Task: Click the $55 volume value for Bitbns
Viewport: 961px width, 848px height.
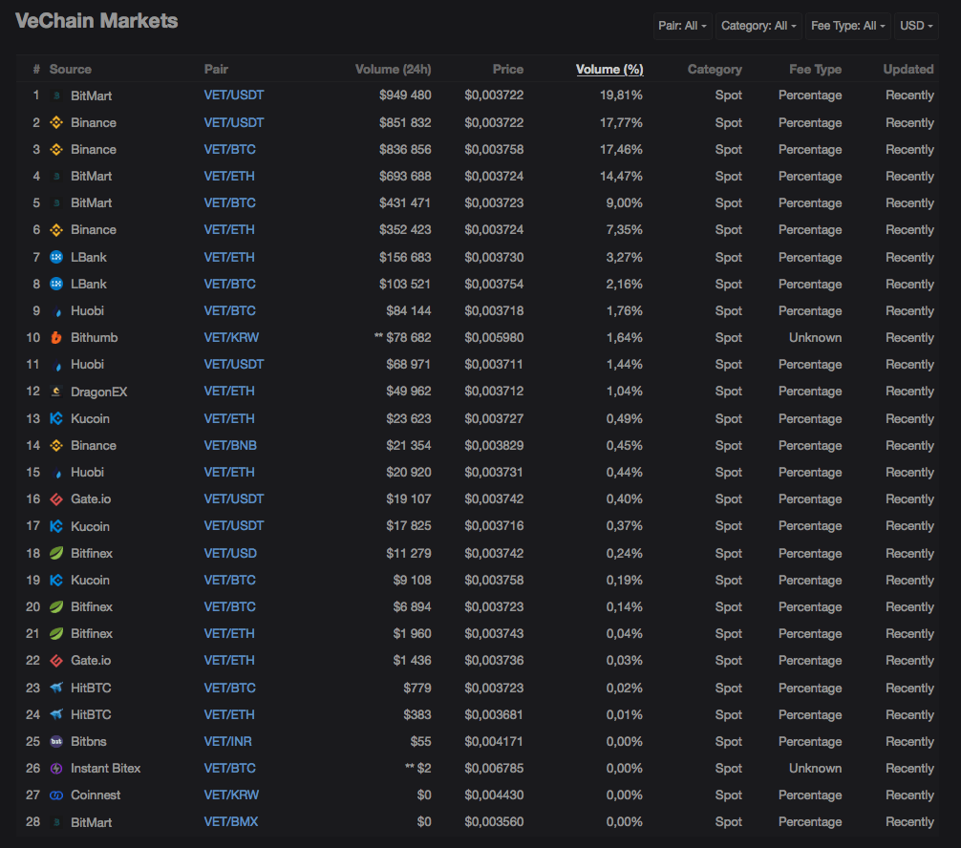Action: point(421,741)
